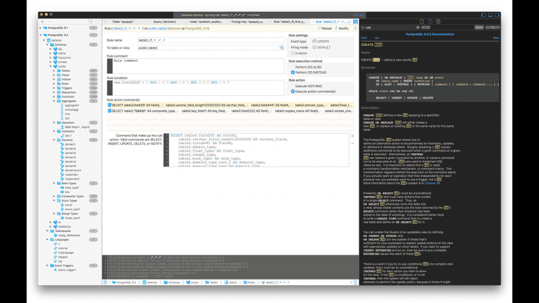Viewport: 539px width, 303px height.
Task: Click the docs search field containing 'rule'
Action: pos(390,27)
